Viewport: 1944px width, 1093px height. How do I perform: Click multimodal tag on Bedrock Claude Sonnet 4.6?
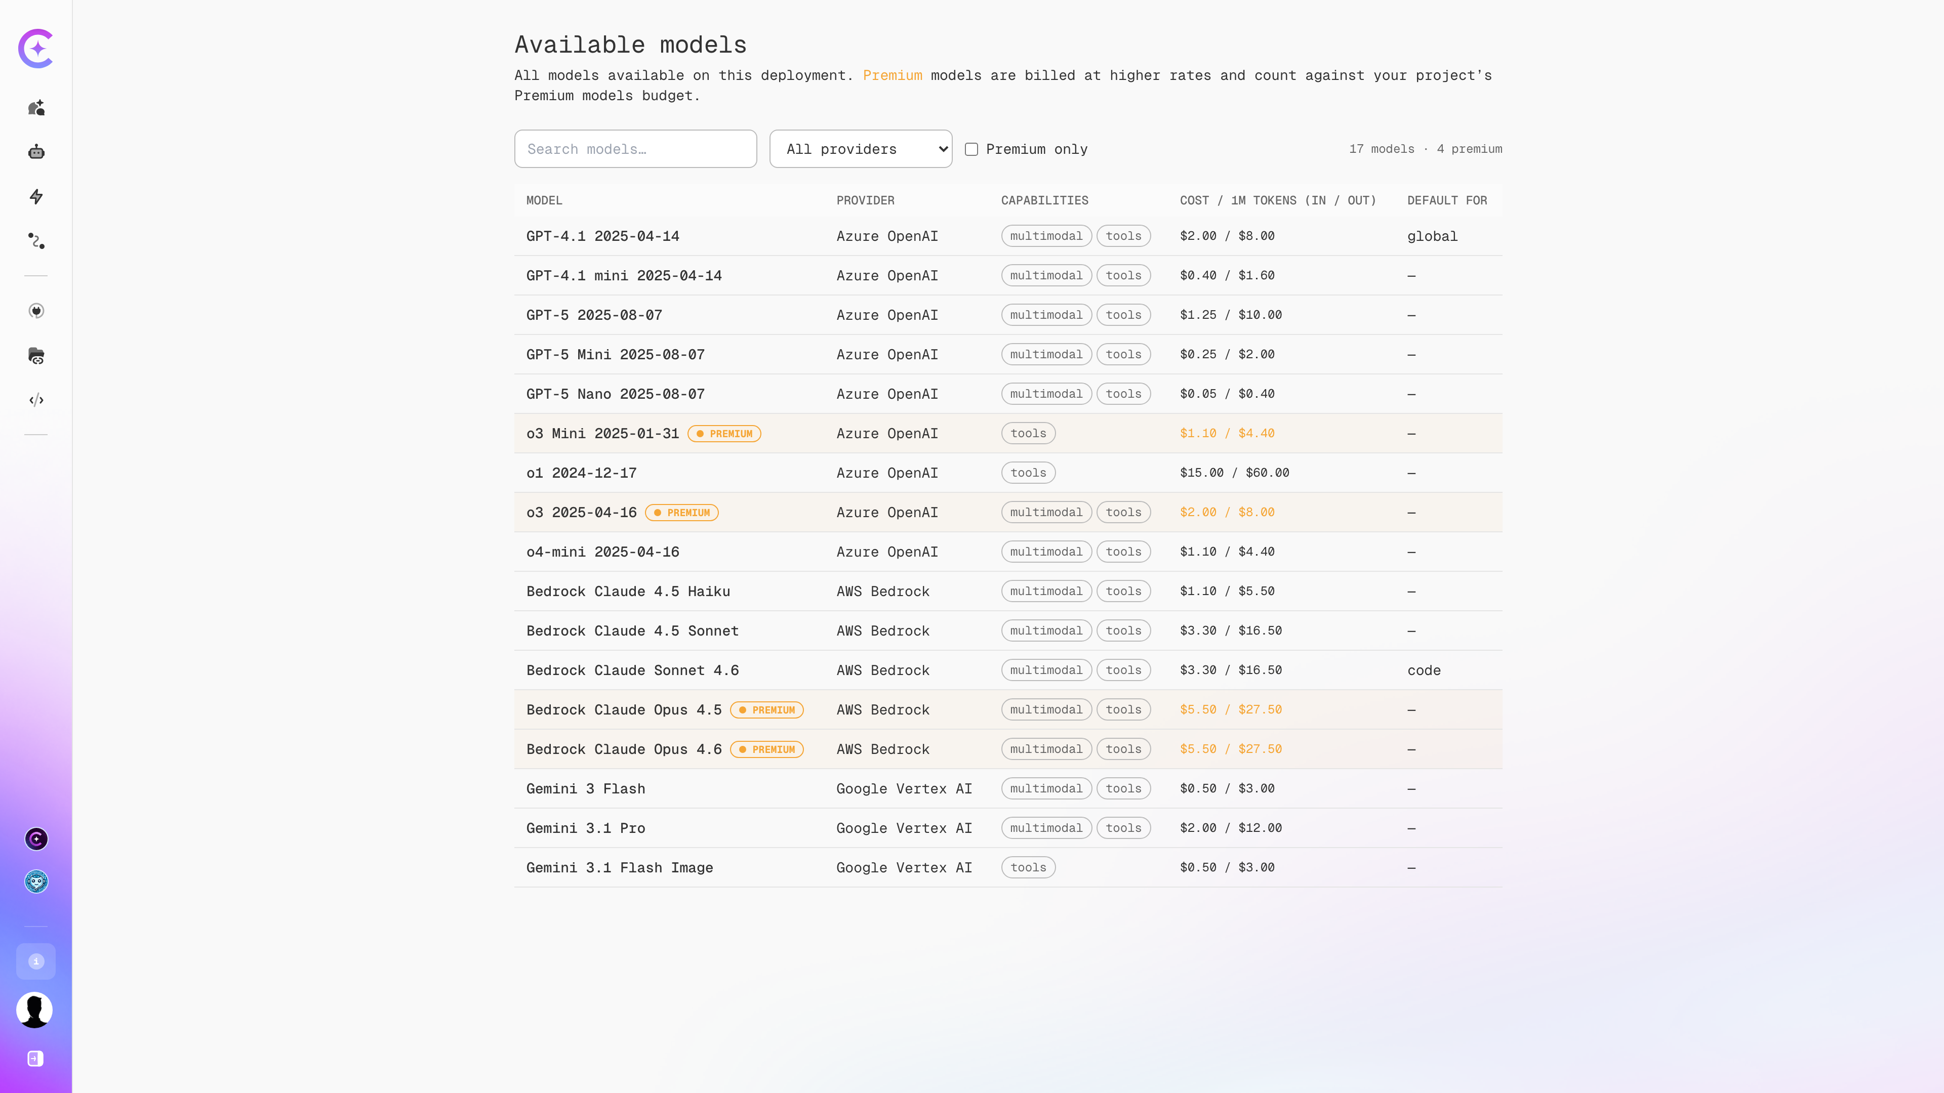[x=1047, y=670]
